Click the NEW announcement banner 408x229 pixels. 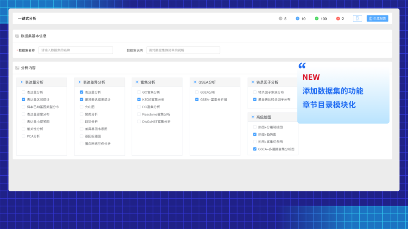343,94
